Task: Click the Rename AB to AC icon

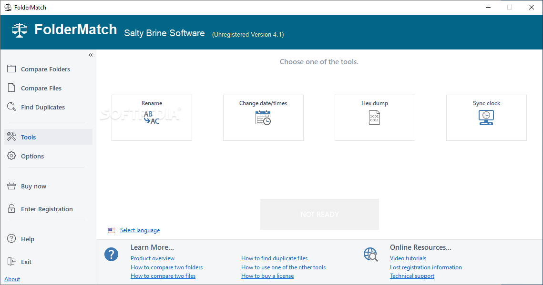Action: pyautogui.click(x=152, y=118)
